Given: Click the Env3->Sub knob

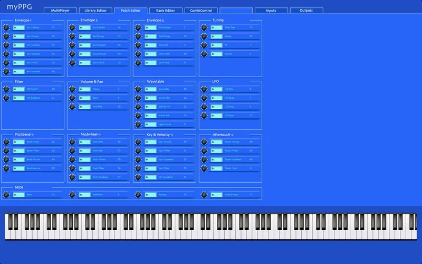Looking at the screenshot, I should pyautogui.click(x=138, y=63).
